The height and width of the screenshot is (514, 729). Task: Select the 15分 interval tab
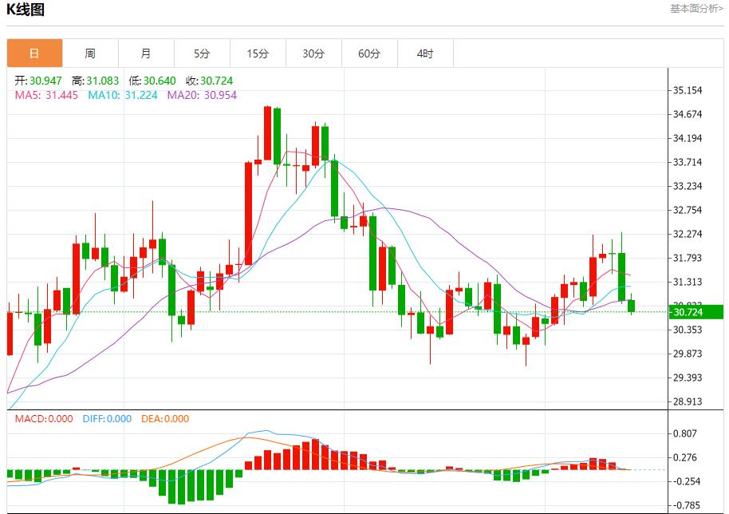(x=258, y=53)
